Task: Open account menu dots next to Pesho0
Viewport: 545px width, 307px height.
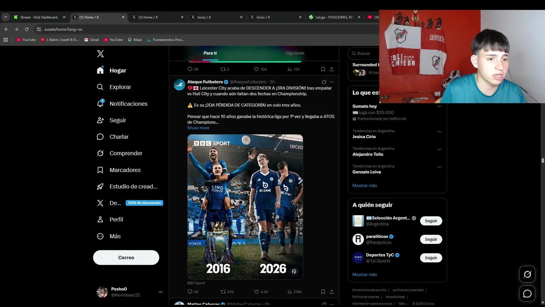Action: click(160, 292)
